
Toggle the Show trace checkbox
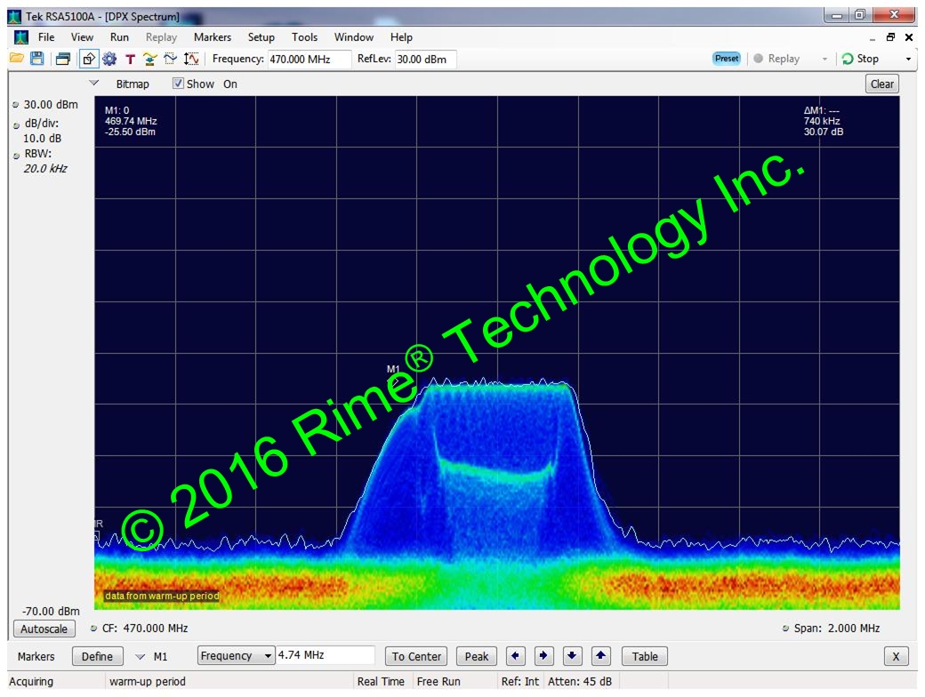178,84
